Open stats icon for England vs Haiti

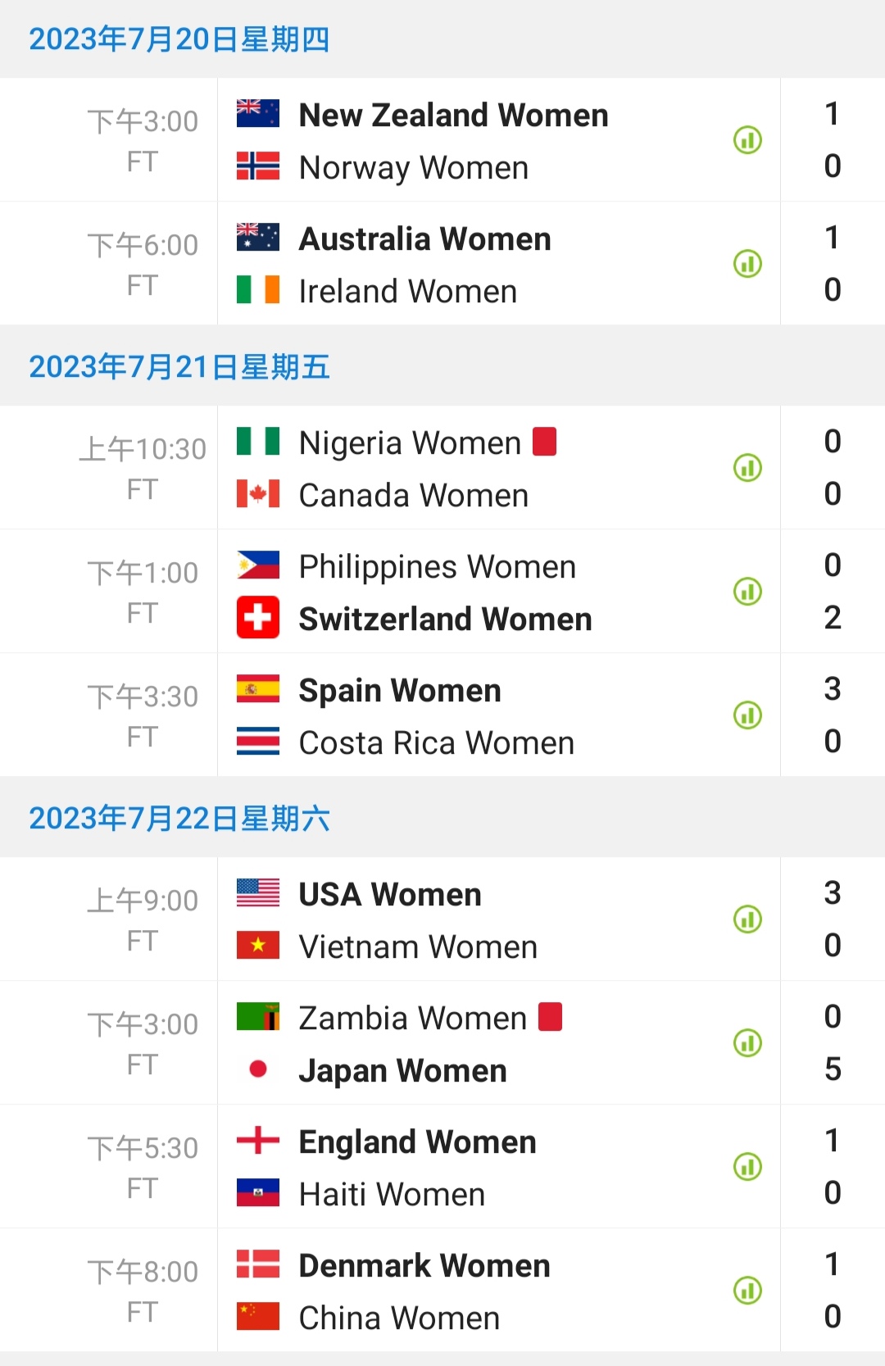coord(747,1167)
